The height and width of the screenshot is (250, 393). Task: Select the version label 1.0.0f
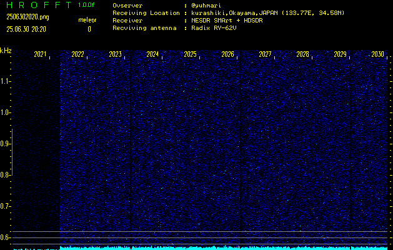(x=86, y=5)
